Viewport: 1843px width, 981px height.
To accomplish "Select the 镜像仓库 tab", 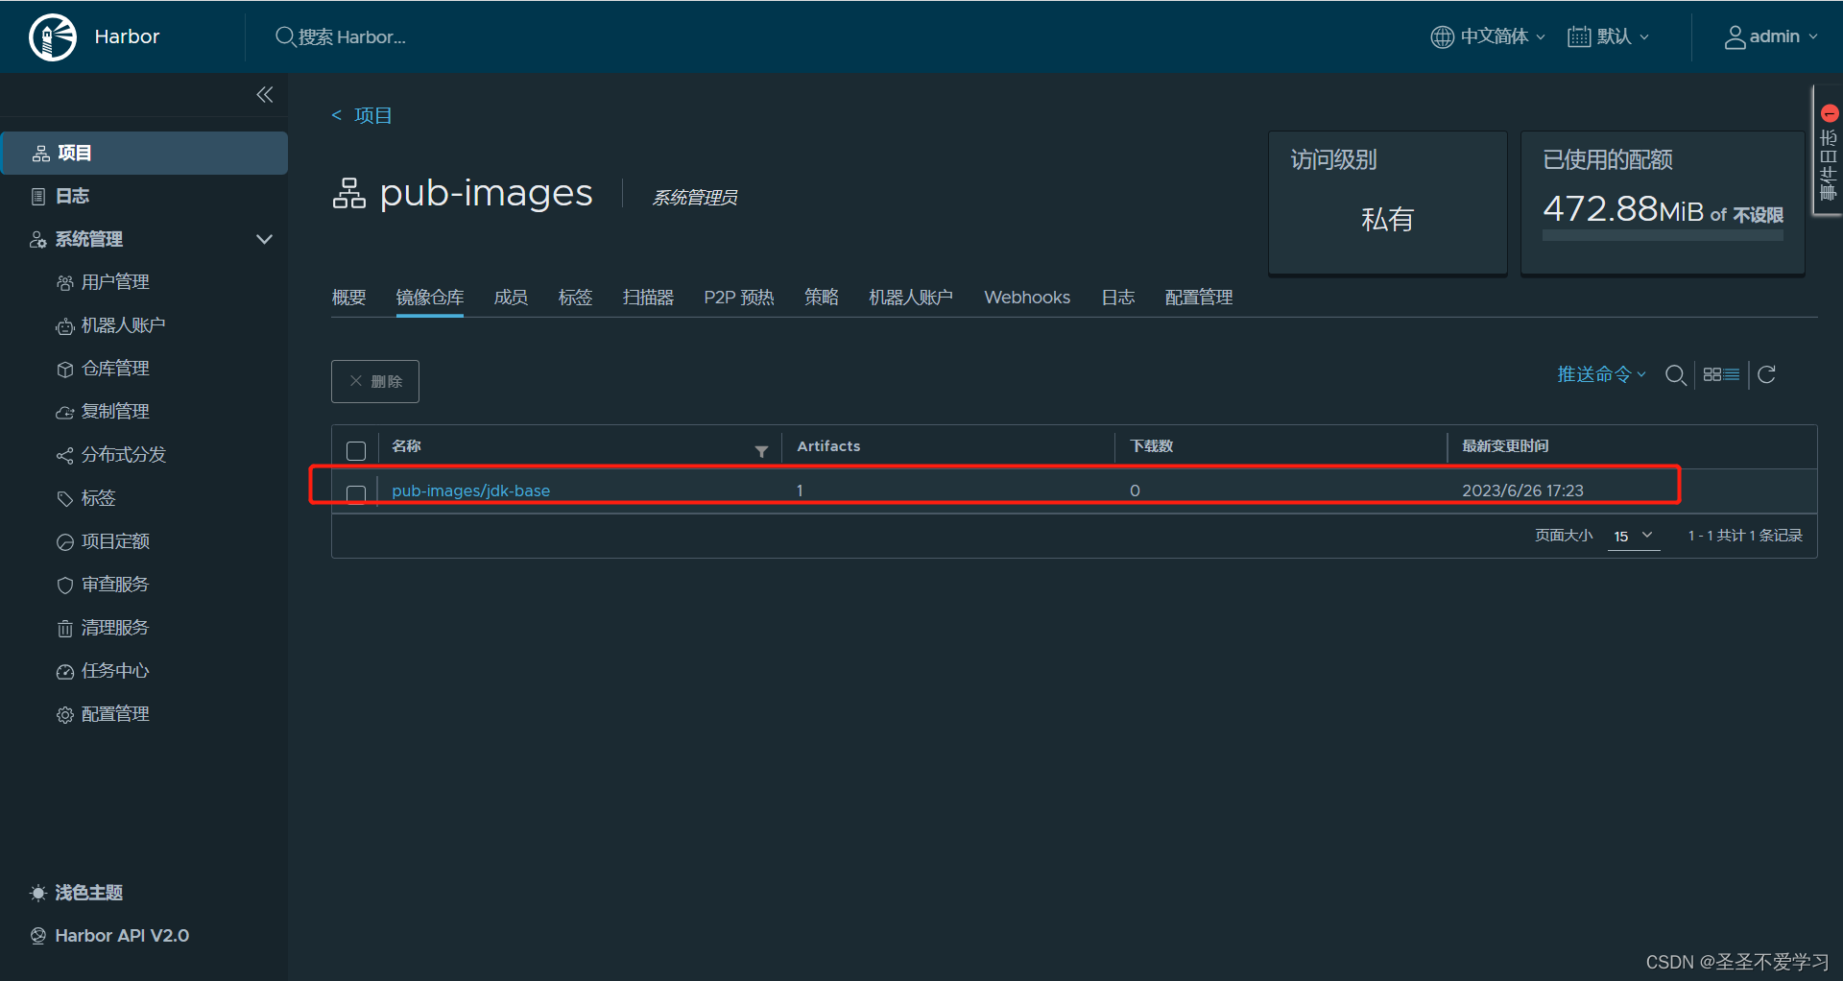I will 430,298.
